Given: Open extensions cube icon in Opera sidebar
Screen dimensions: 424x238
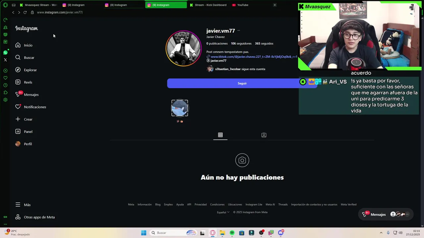Looking at the screenshot, I should (x=5, y=93).
